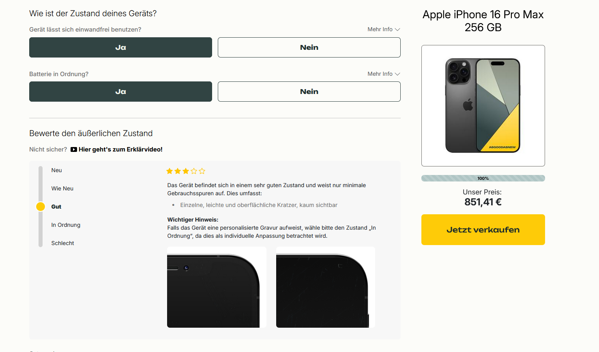Click the Erklärvideo play icon
This screenshot has height=352, width=599.
point(74,149)
